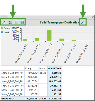Toggle the bar chart view icon
The image size is (95, 101).
click(22, 22)
